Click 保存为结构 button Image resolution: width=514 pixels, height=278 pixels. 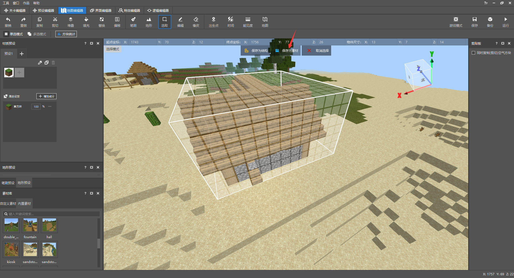point(256,51)
